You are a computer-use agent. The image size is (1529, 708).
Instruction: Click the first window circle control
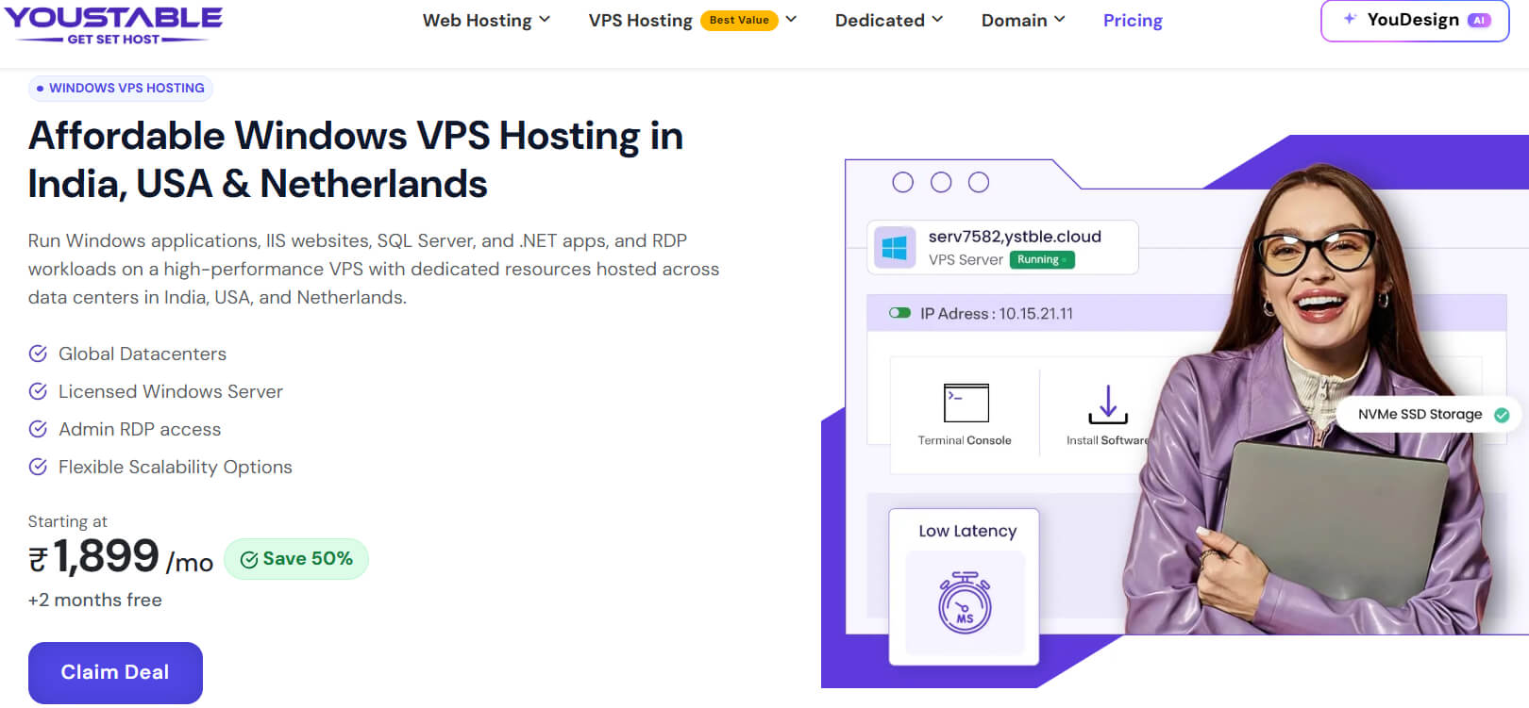pyautogui.click(x=903, y=182)
